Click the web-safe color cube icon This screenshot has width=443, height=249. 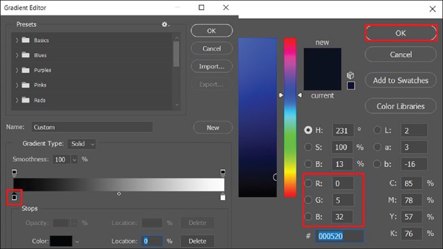351,75
